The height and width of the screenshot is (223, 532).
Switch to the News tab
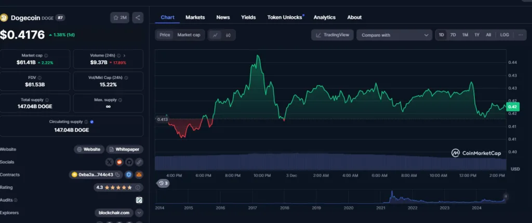click(223, 17)
